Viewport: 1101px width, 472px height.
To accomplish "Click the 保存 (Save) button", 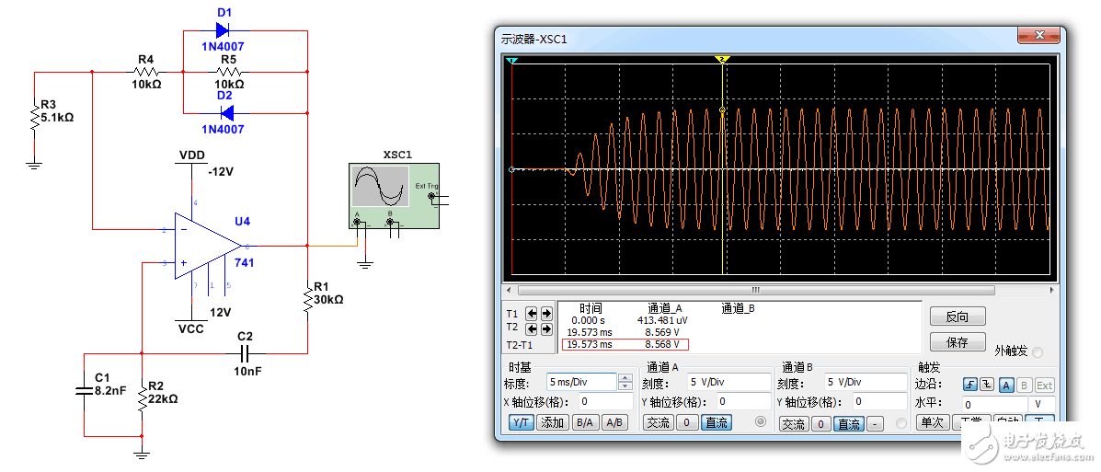I will pyautogui.click(x=958, y=342).
